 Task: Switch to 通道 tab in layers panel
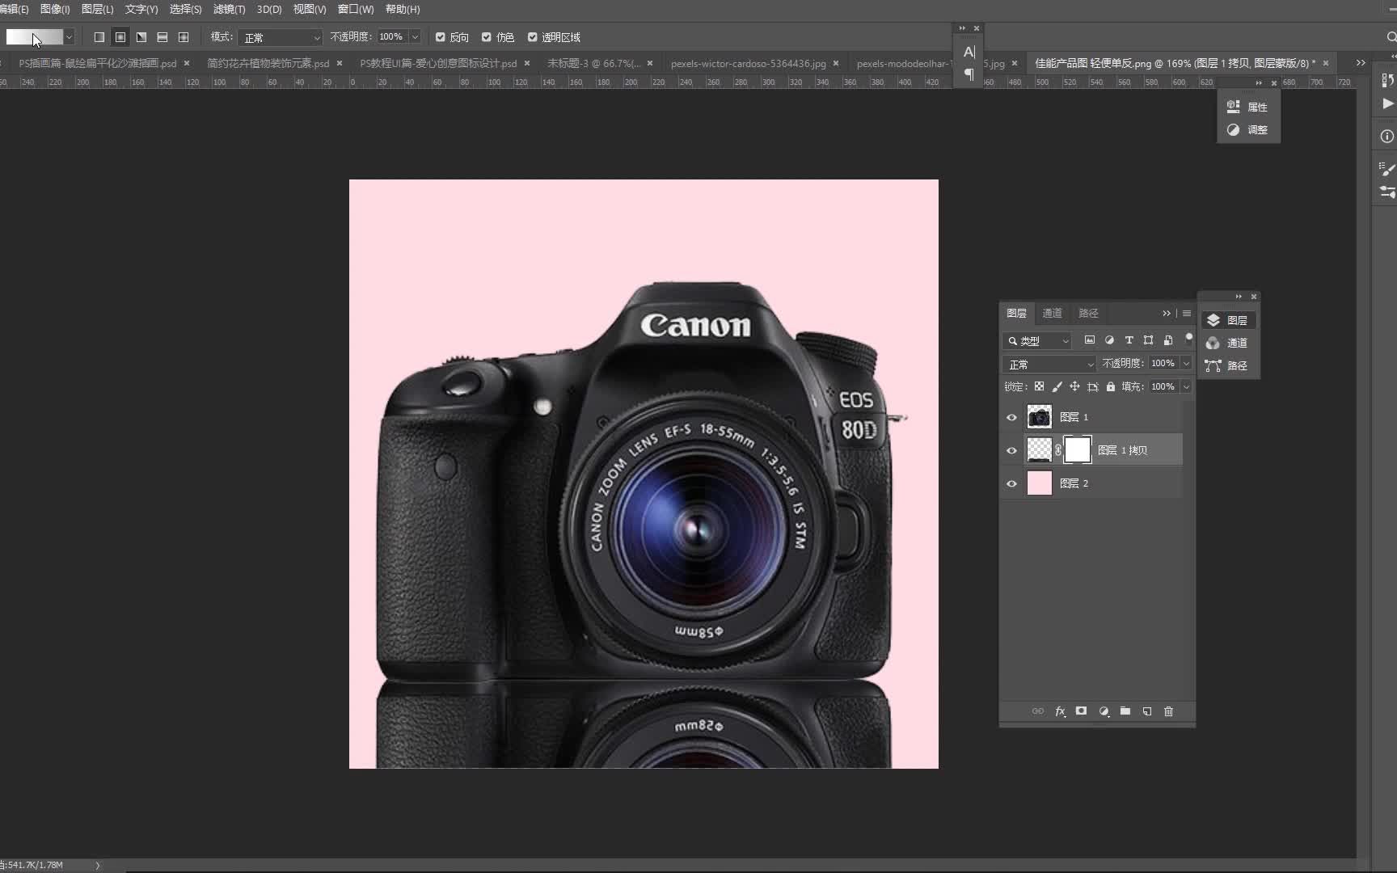pyautogui.click(x=1053, y=313)
